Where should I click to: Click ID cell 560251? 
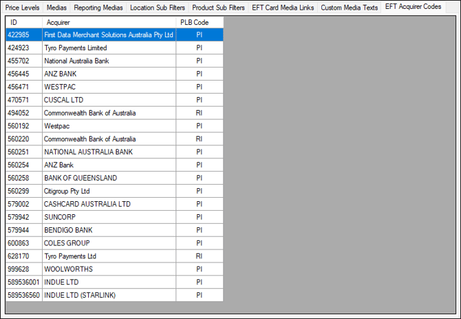(24, 152)
